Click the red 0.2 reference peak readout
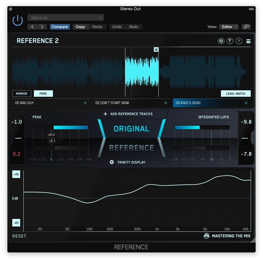Image resolution: width=263 pixels, height=261 pixels. pyautogui.click(x=16, y=154)
